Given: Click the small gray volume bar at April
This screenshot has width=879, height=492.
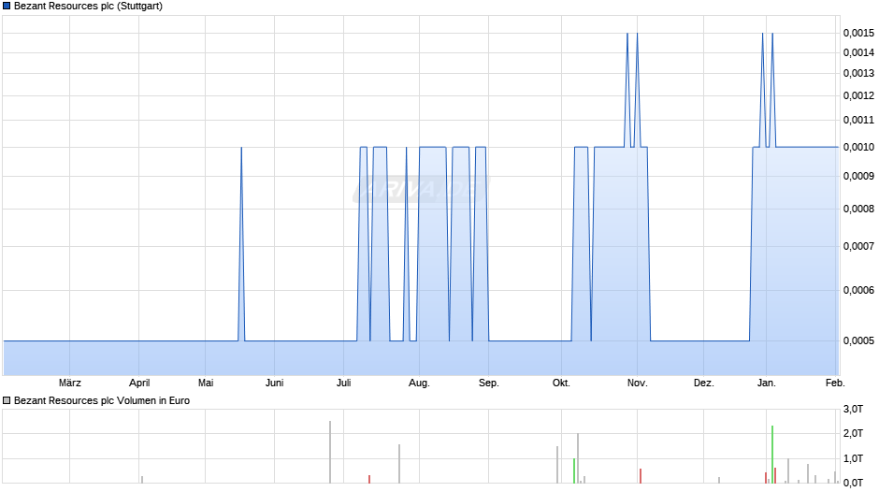Looking at the screenshot, I should pyautogui.click(x=142, y=480).
